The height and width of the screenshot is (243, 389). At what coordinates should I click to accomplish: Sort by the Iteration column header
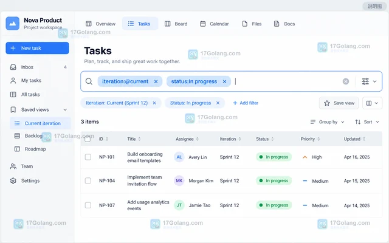230,139
